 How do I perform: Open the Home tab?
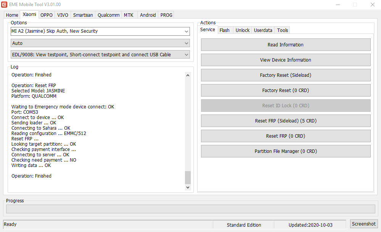pos(12,15)
